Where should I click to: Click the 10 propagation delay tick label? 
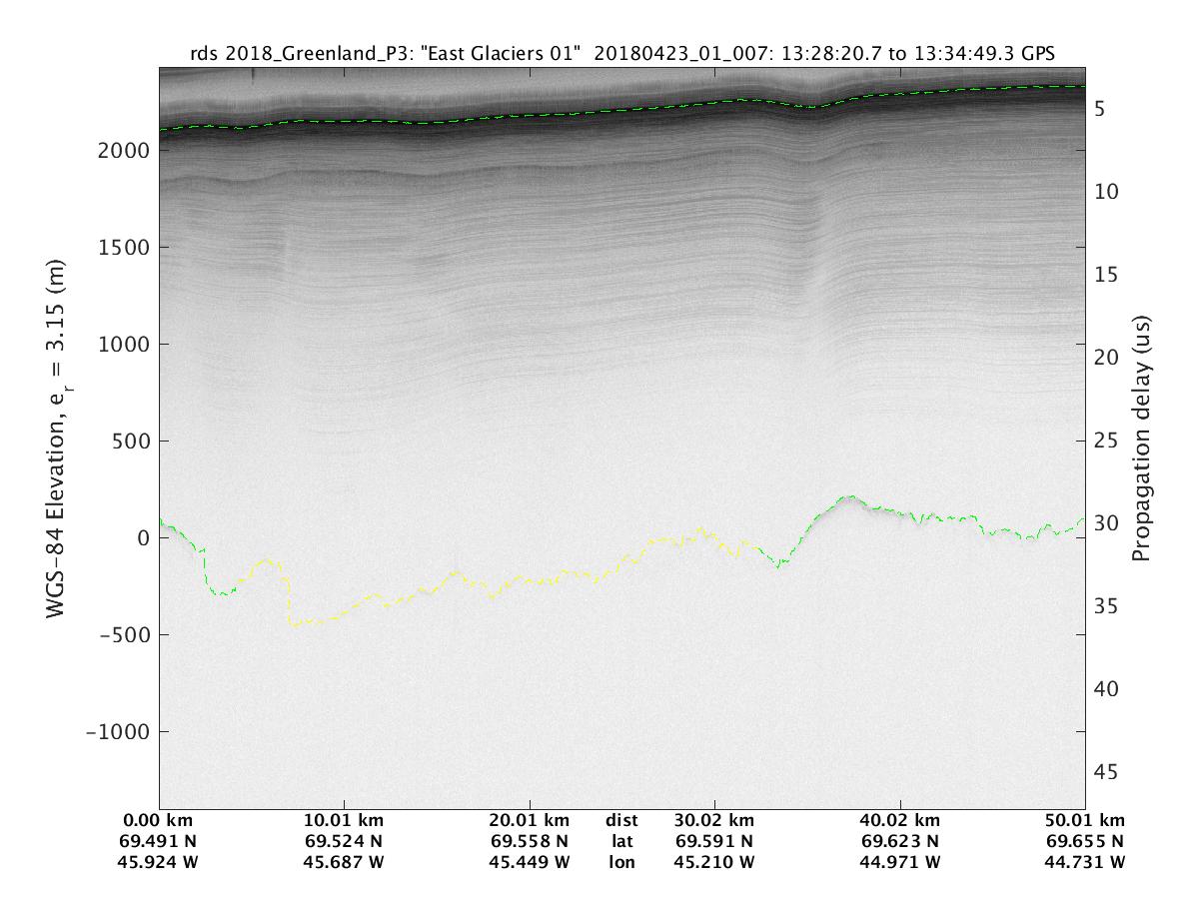point(1107,191)
